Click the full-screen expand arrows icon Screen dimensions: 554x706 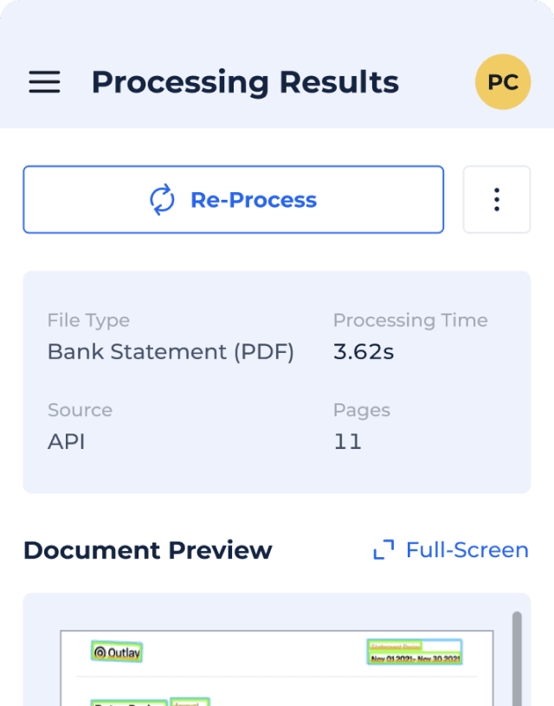pyautogui.click(x=382, y=550)
